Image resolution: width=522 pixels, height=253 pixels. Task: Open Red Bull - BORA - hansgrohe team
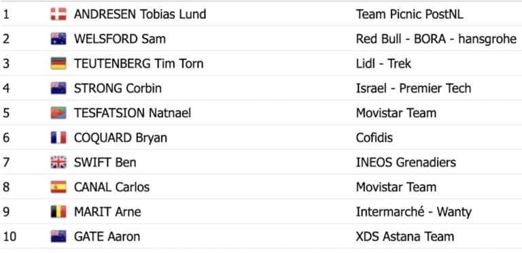pos(436,39)
